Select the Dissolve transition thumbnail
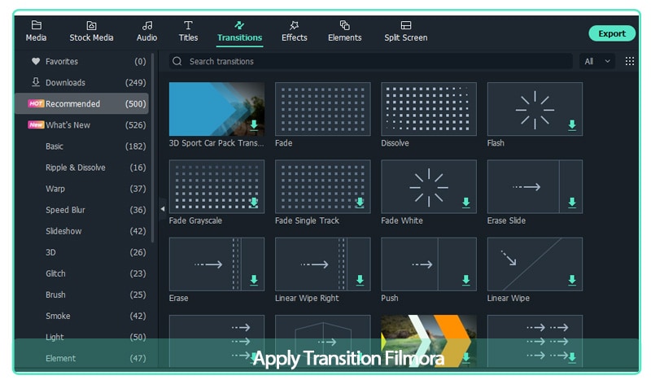The height and width of the screenshot is (384, 651). point(429,109)
